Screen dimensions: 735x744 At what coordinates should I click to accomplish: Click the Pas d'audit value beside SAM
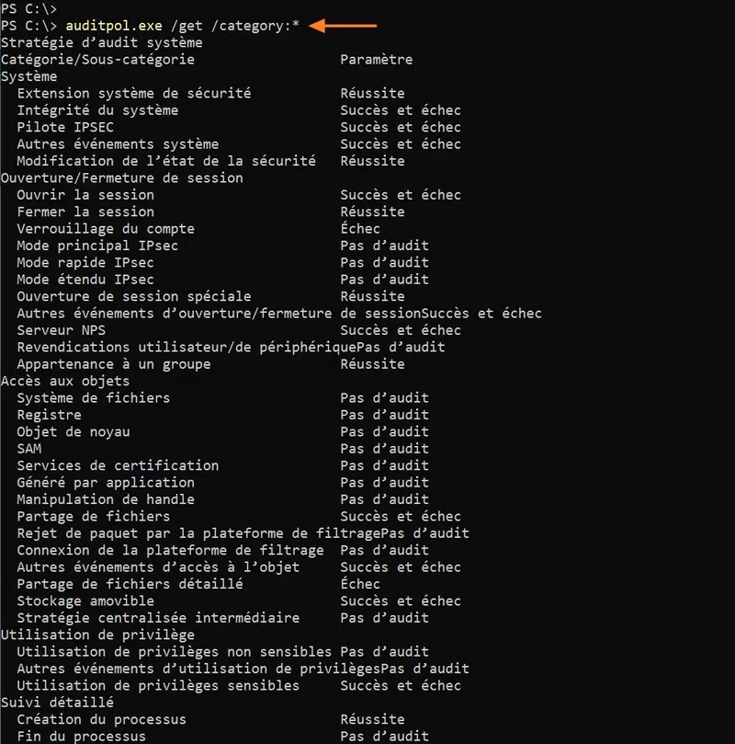point(384,449)
